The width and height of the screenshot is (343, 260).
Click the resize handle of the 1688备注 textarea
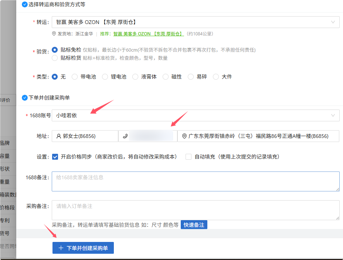pos(337,189)
